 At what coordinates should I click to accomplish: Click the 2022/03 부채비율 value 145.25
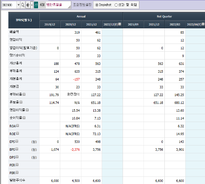tap(179, 95)
